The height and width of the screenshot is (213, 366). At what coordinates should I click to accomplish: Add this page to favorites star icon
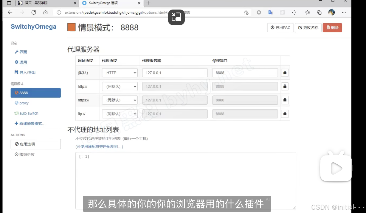coord(246,13)
